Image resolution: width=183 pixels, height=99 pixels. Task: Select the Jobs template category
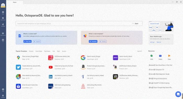pos(54,51)
